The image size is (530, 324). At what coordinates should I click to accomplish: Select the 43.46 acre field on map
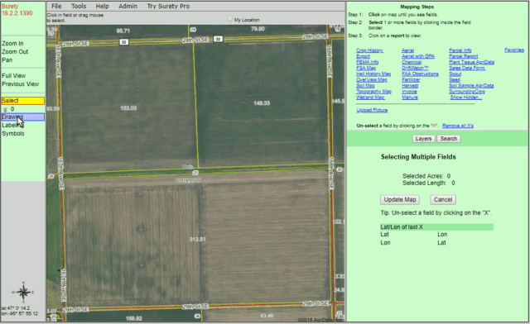267,316
